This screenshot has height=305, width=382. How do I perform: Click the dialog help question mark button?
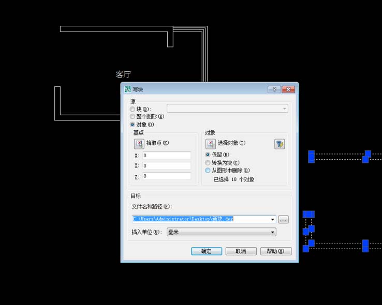(274, 89)
